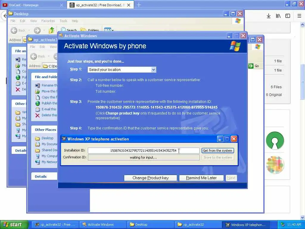Click the Confirmation ID waiting for input field
Viewport: 305px width, 229px height.
pyautogui.click(x=144, y=157)
